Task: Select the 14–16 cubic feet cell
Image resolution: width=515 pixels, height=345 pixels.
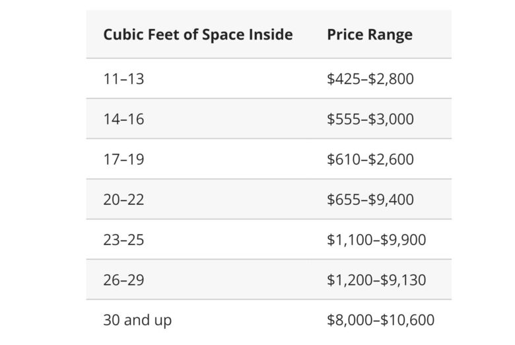Action: pos(123,119)
